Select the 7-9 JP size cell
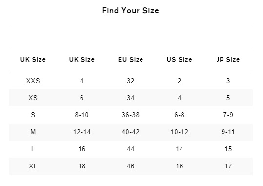Screen dimensions: 263x186 click(x=228, y=115)
